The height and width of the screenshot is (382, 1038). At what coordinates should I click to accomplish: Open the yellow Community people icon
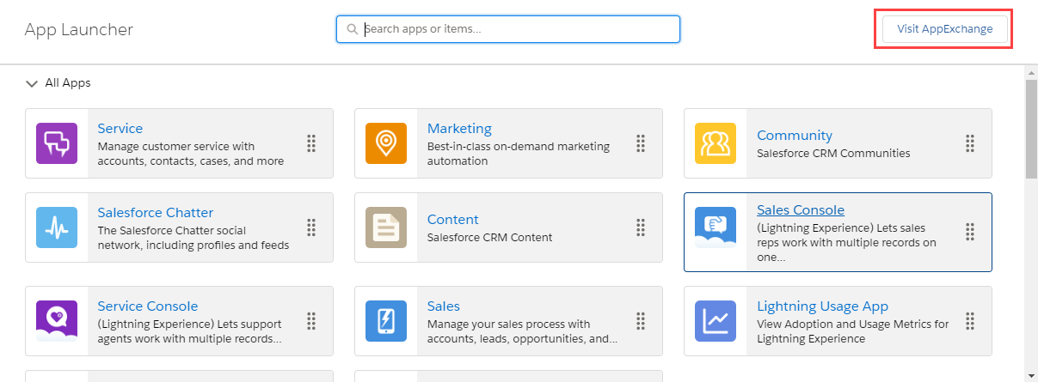pos(716,143)
